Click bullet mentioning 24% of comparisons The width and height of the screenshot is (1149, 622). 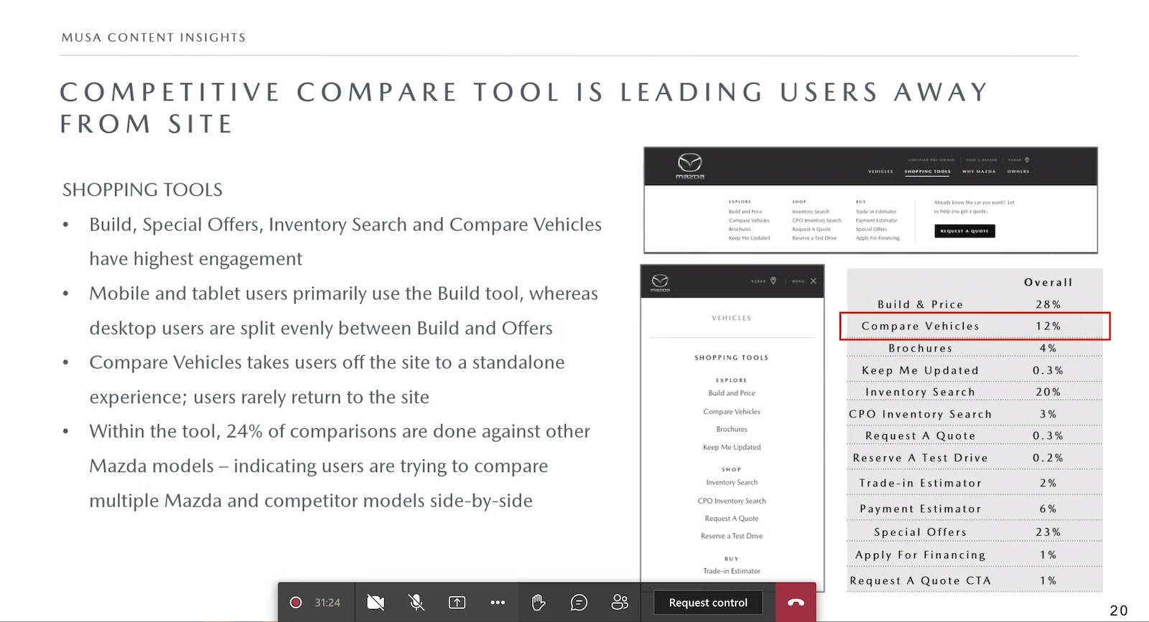pyautogui.click(x=339, y=466)
